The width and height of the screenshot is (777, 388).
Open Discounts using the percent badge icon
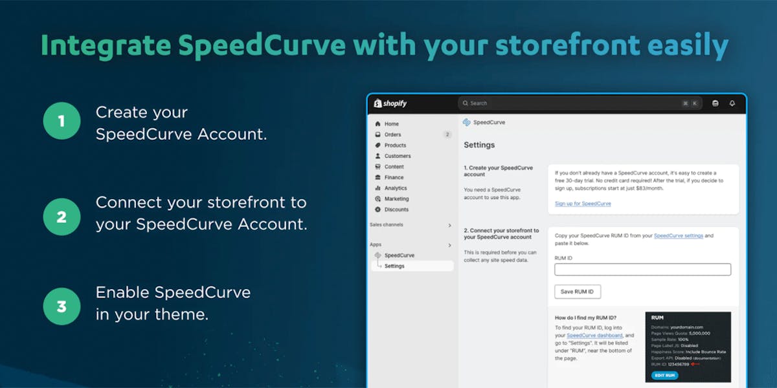click(x=378, y=210)
